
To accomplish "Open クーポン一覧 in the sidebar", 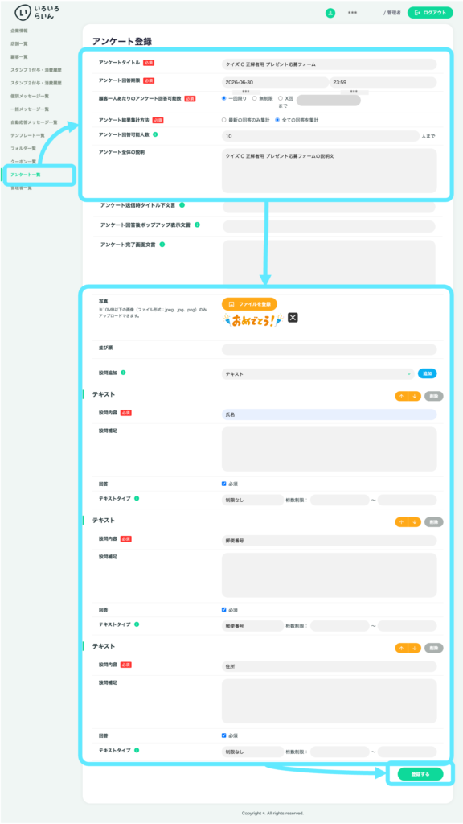I will [x=23, y=161].
